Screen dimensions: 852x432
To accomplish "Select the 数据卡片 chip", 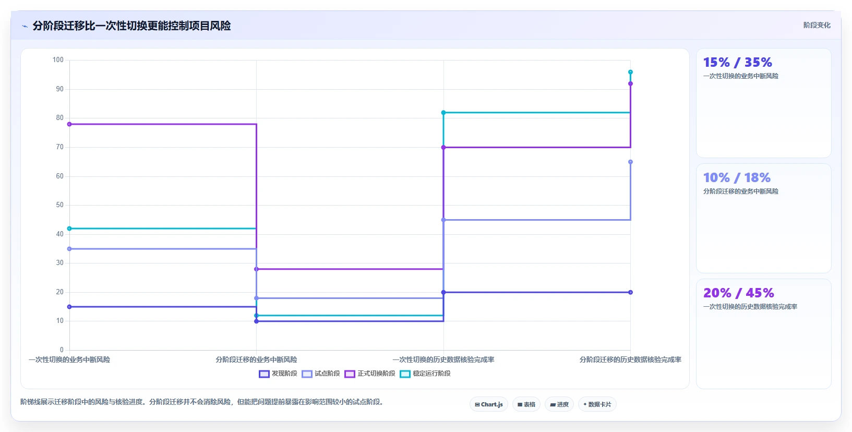I will pos(597,404).
